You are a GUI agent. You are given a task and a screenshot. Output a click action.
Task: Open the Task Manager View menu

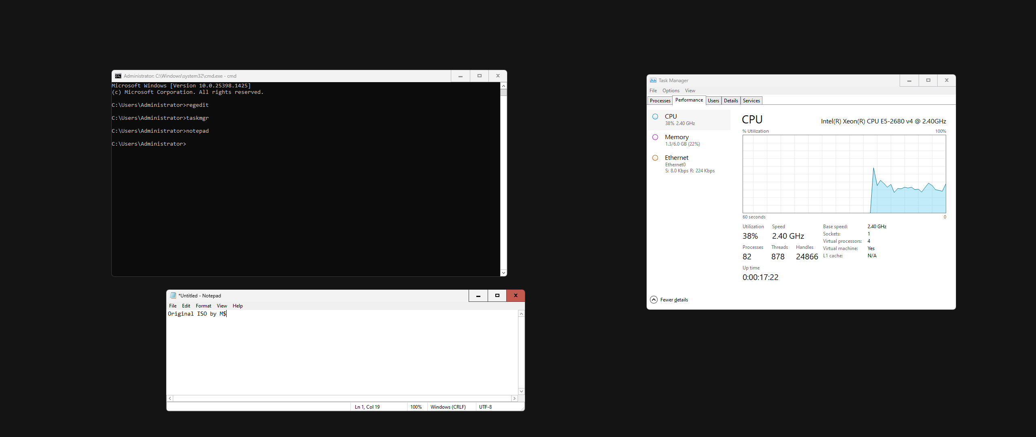pyautogui.click(x=690, y=91)
